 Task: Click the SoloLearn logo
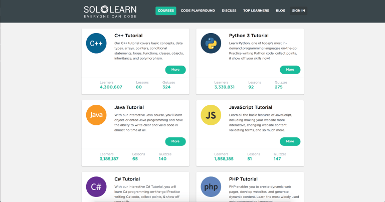[x=110, y=12]
